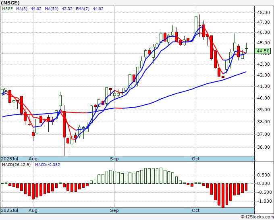This screenshot has width=274, height=220.
Task: Click the Sep label on MACD axis
Action: [x=114, y=210]
